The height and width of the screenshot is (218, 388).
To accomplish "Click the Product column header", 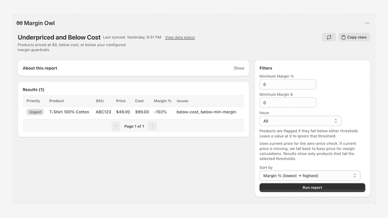I will pyautogui.click(x=56, y=101).
